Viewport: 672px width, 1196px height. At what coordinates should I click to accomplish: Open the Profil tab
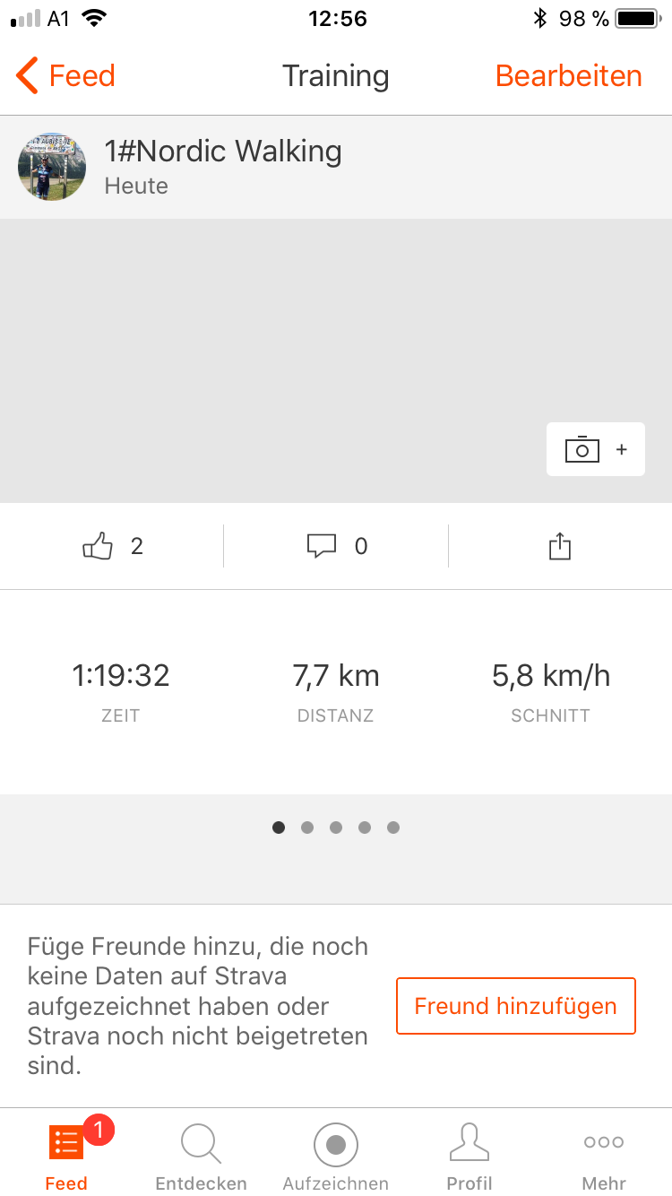point(470,1156)
